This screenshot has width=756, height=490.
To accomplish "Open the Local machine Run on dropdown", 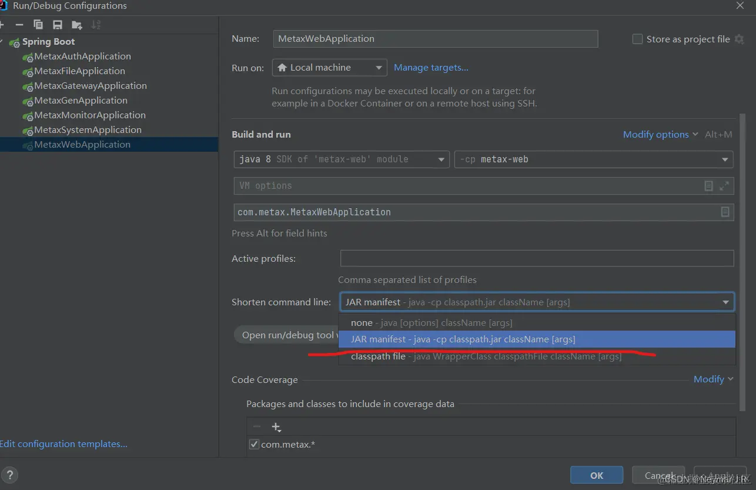I will point(329,68).
